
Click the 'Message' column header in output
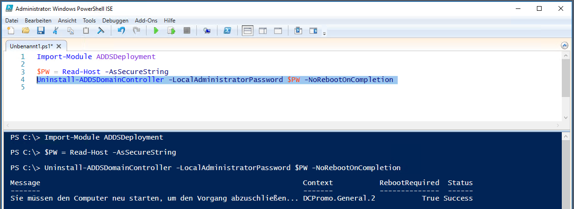coord(25,183)
